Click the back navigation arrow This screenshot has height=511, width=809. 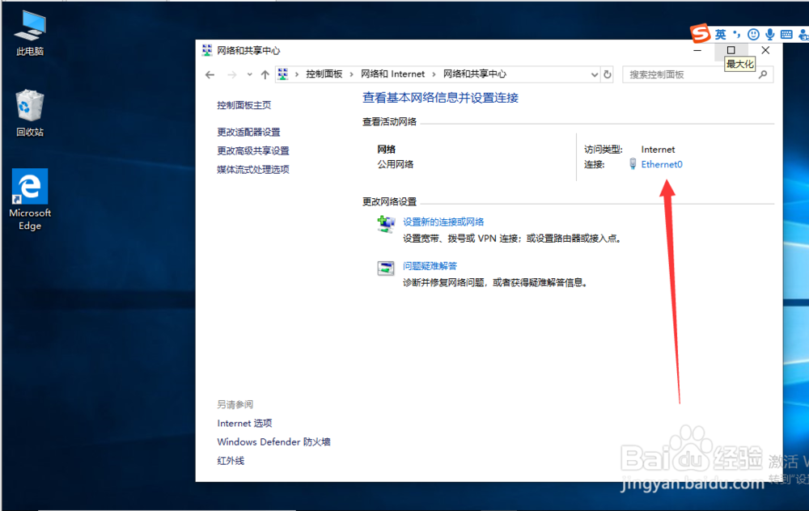(x=210, y=74)
